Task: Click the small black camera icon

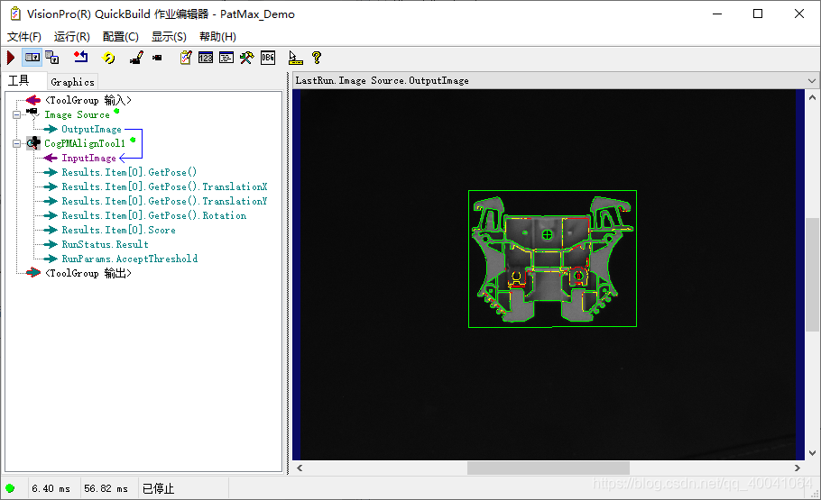Action: (x=157, y=58)
